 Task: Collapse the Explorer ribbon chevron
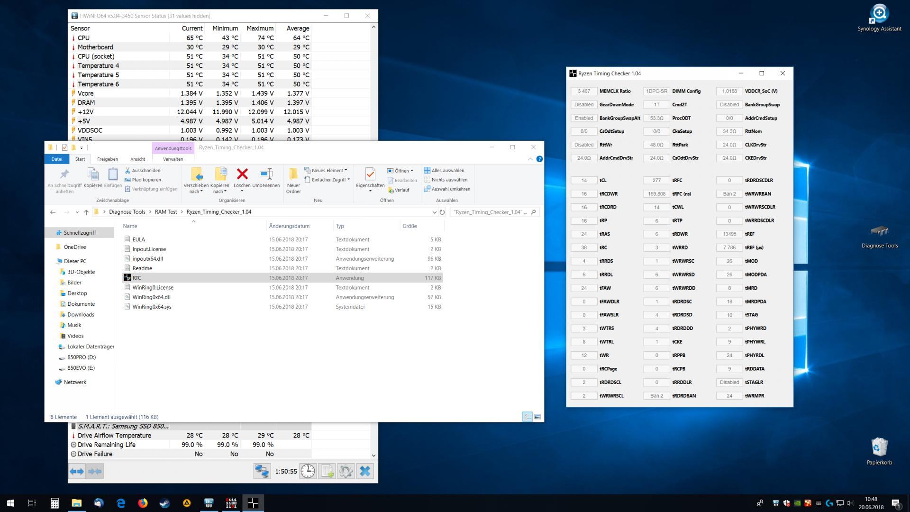530,159
